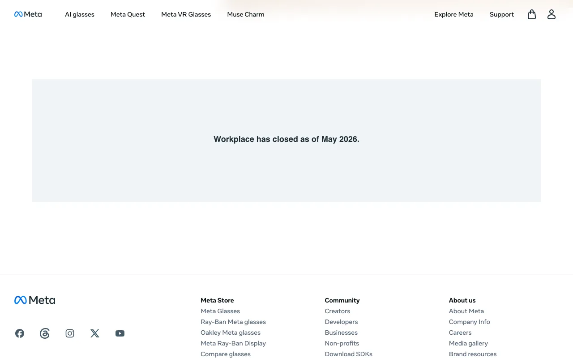This screenshot has width=573, height=358.
Task: Open the Creators community link
Action: [x=338, y=311]
